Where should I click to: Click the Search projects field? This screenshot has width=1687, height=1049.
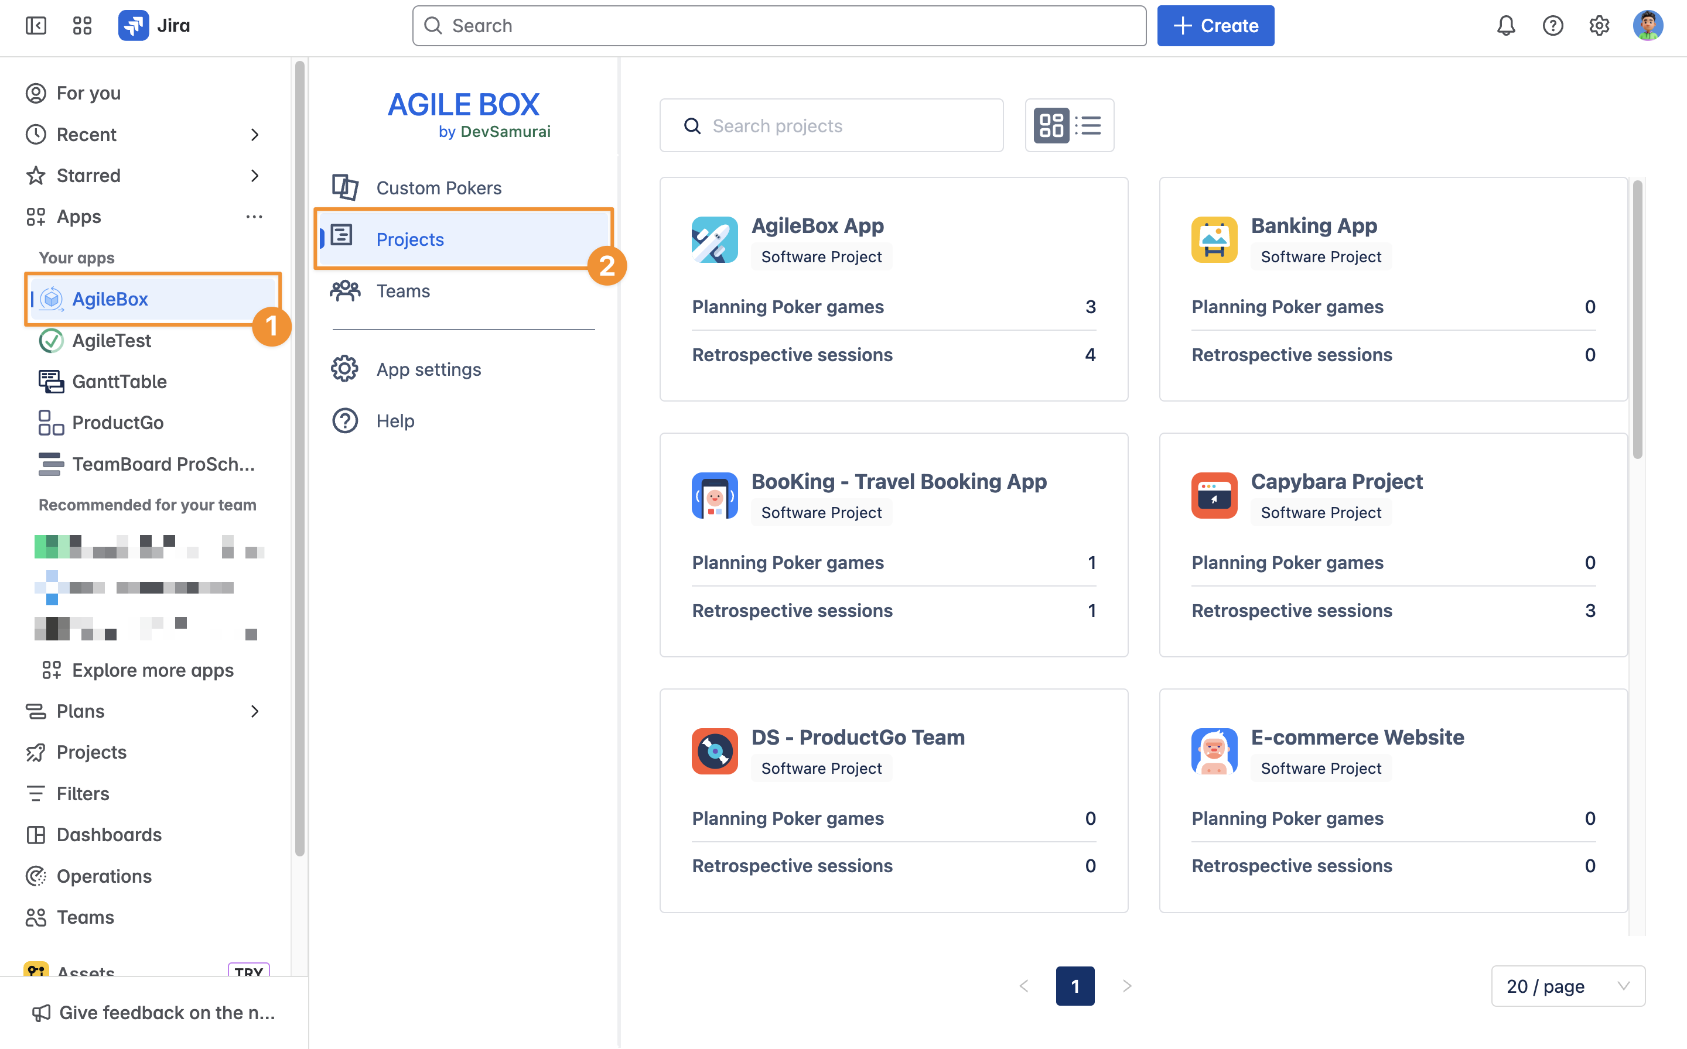click(831, 126)
